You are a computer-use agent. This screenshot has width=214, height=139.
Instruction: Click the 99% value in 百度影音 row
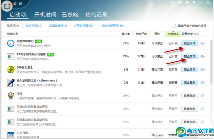126,122
